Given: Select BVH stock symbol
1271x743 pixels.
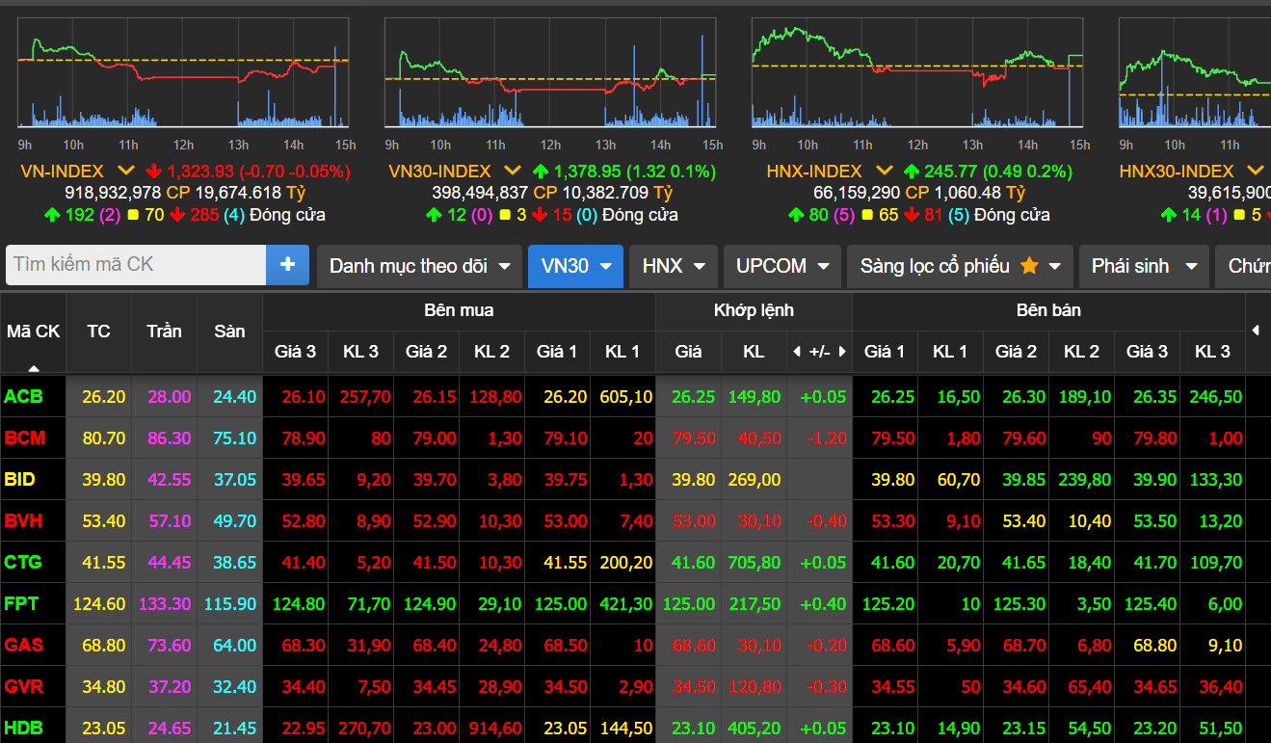Looking at the screenshot, I should [23, 520].
